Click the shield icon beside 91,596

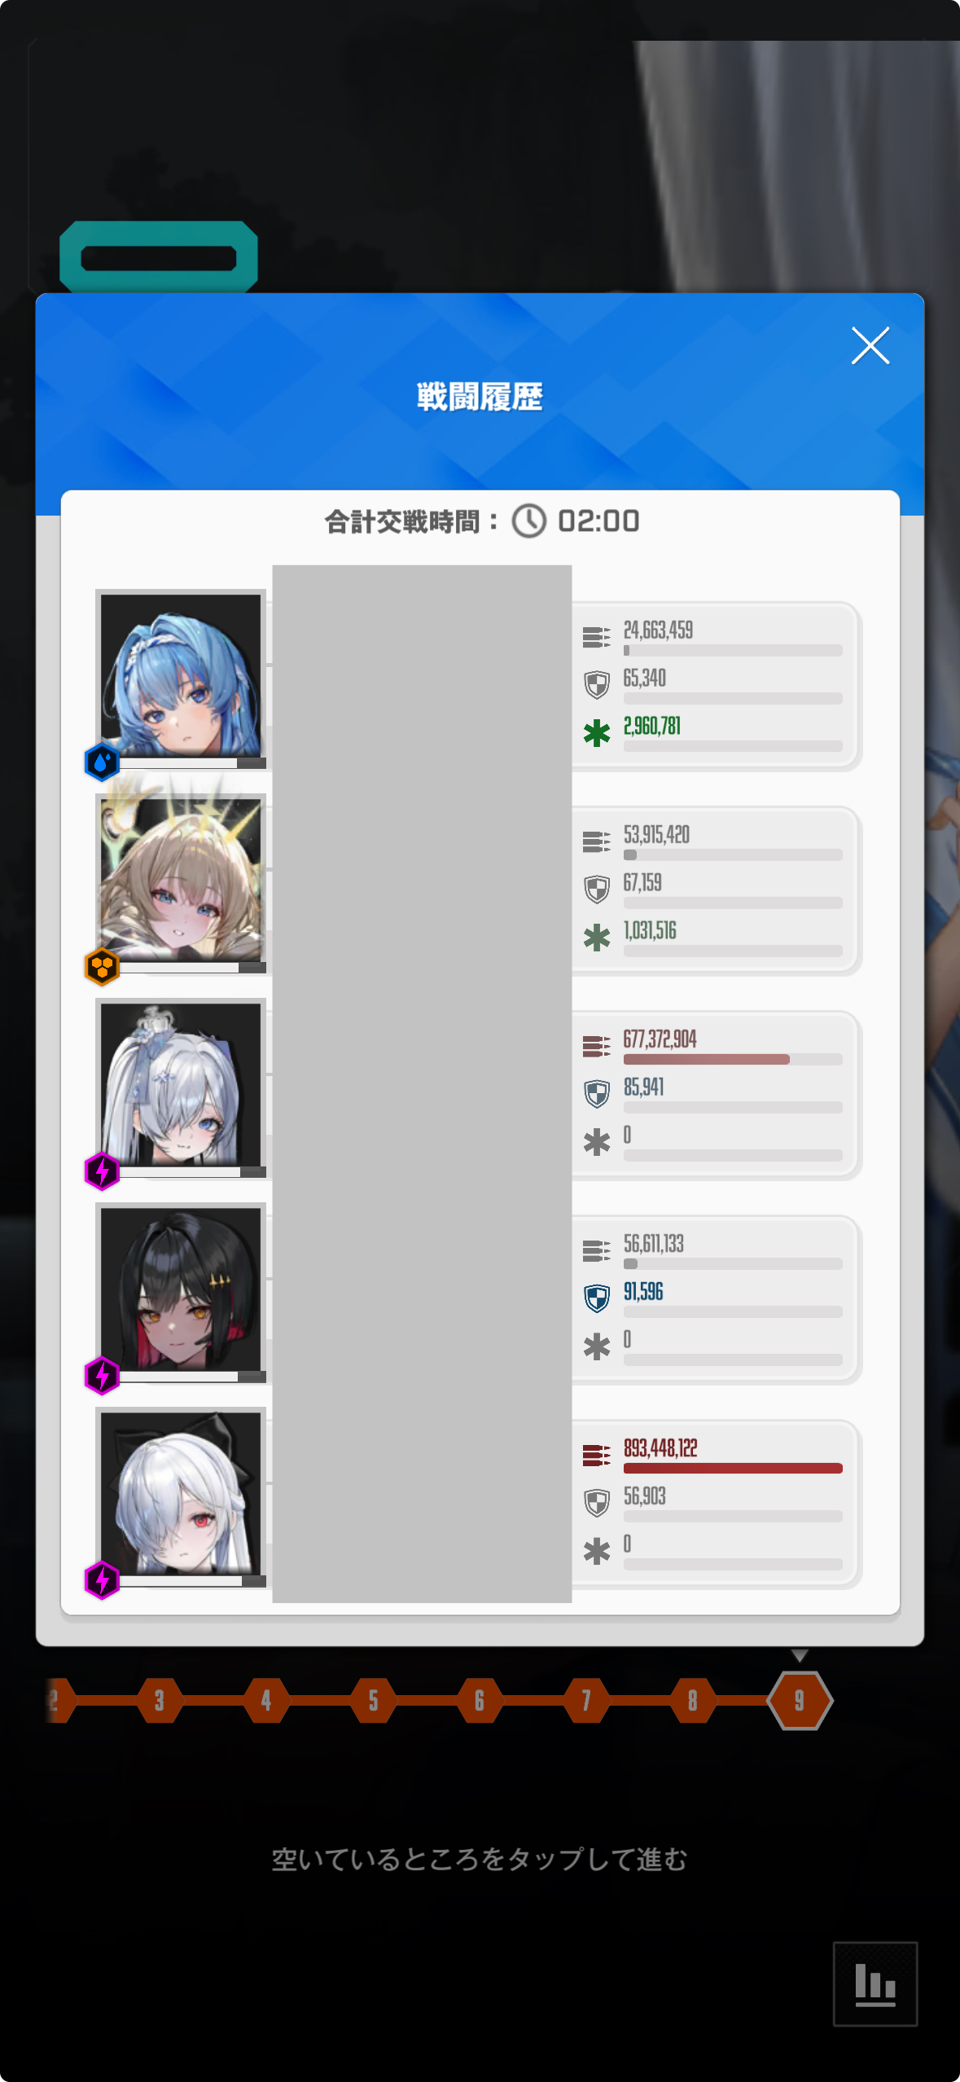(597, 1298)
